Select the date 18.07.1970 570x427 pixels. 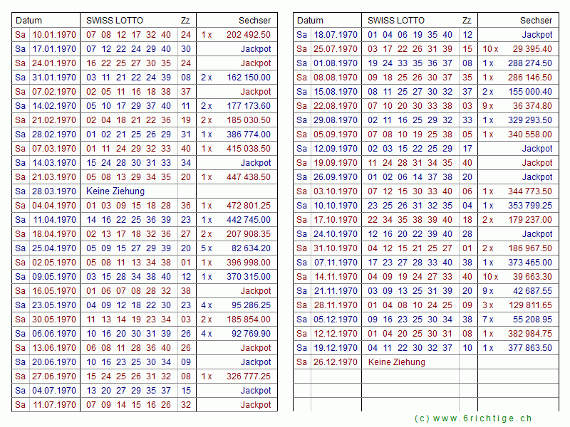tap(336, 35)
